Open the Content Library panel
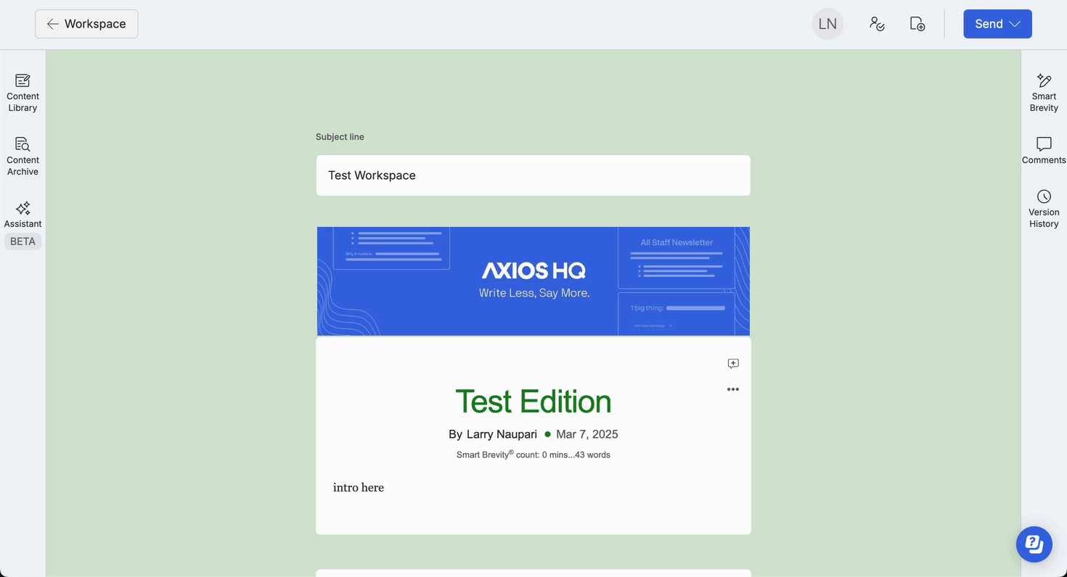 point(23,93)
